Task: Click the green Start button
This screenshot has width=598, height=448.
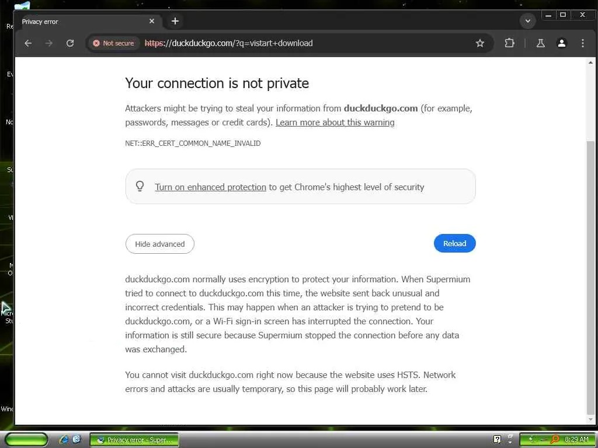Action: [x=26, y=439]
